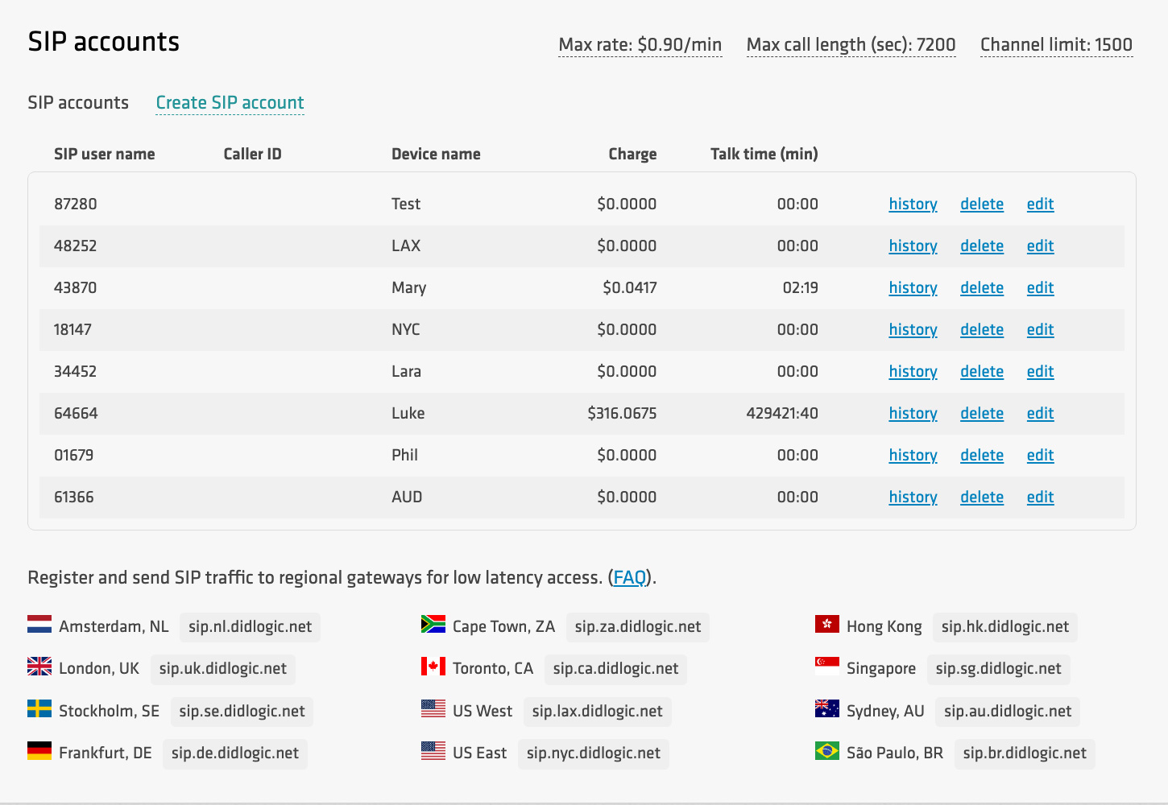Image resolution: width=1168 pixels, height=805 pixels.
Task: Edit the AUD SIP account
Action: 1040,497
